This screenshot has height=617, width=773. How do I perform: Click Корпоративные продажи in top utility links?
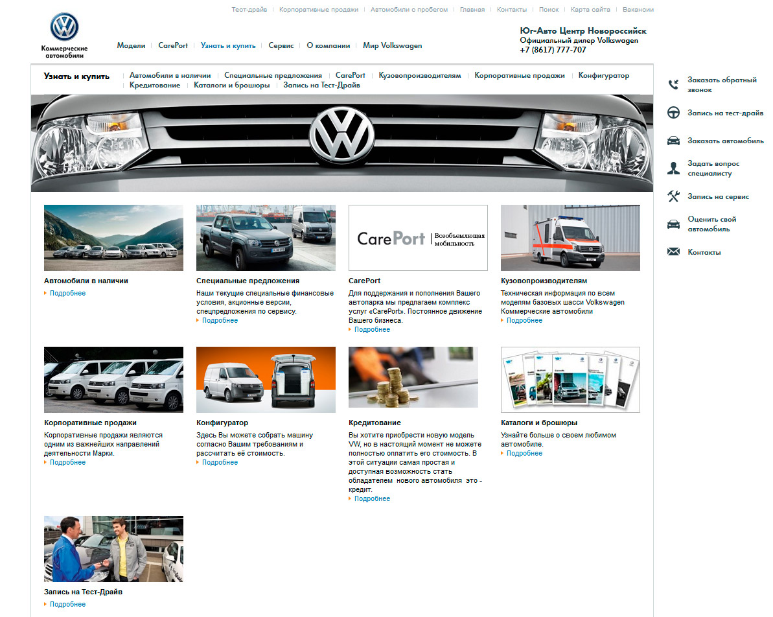pos(319,9)
